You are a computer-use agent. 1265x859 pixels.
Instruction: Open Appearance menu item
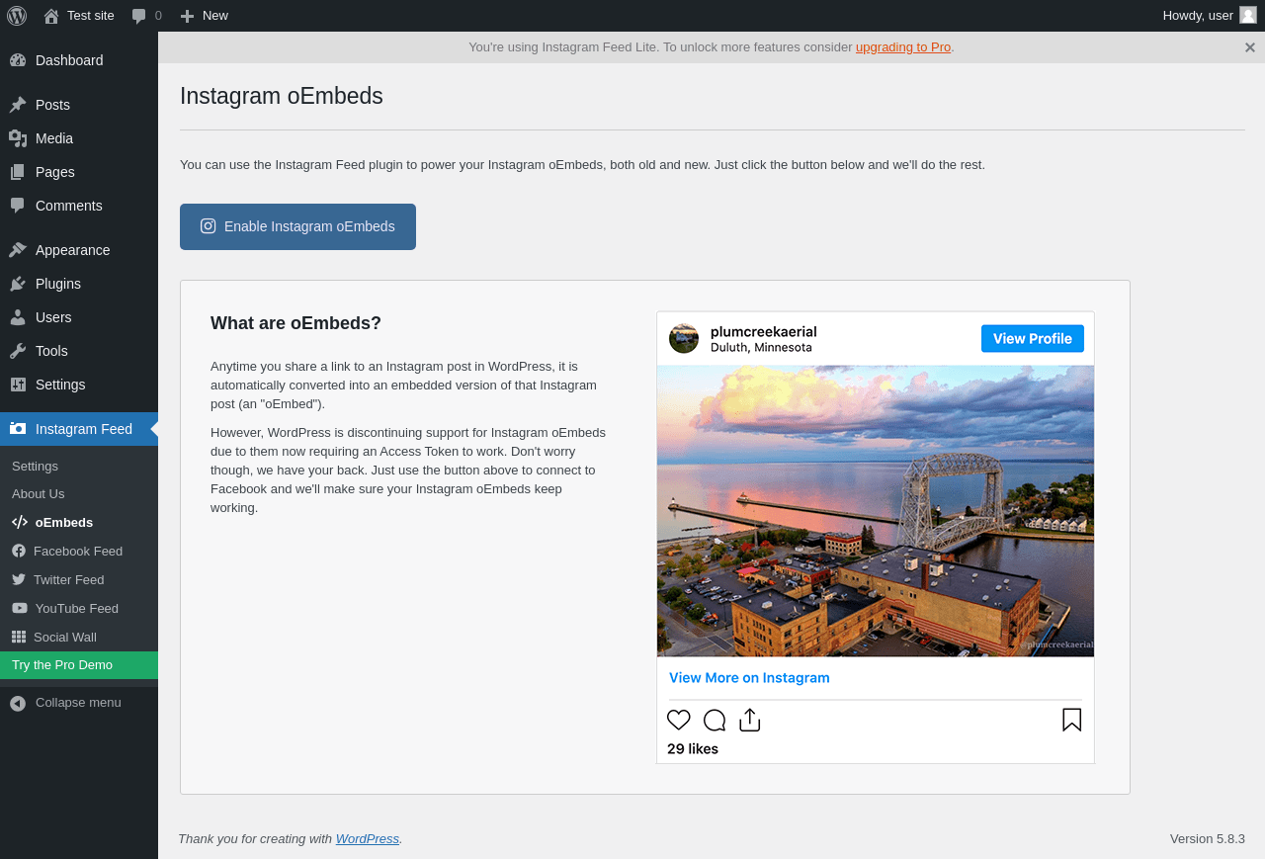(x=79, y=250)
